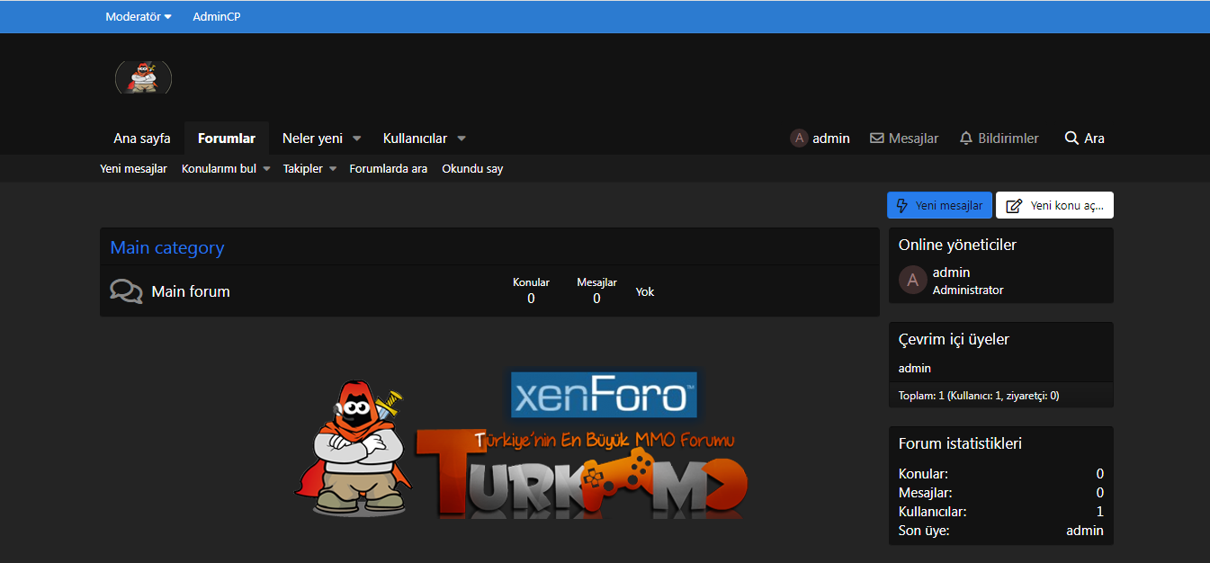Go to Ana sayfa tab
Screen dimensions: 1210x563
142,139
